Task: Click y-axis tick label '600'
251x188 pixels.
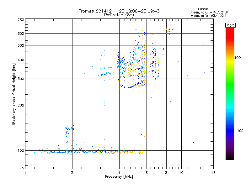Action: (21, 34)
